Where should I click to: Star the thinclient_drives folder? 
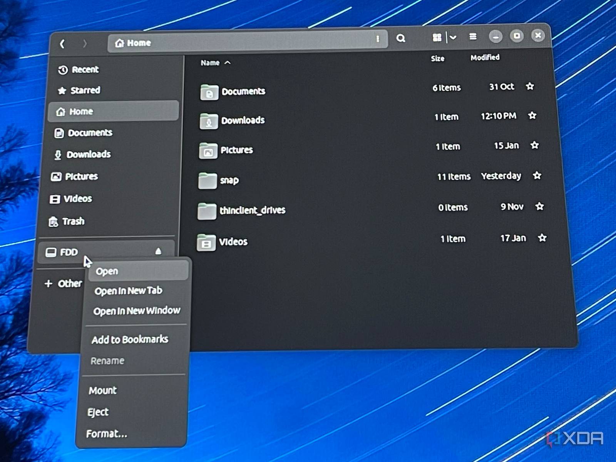point(539,206)
